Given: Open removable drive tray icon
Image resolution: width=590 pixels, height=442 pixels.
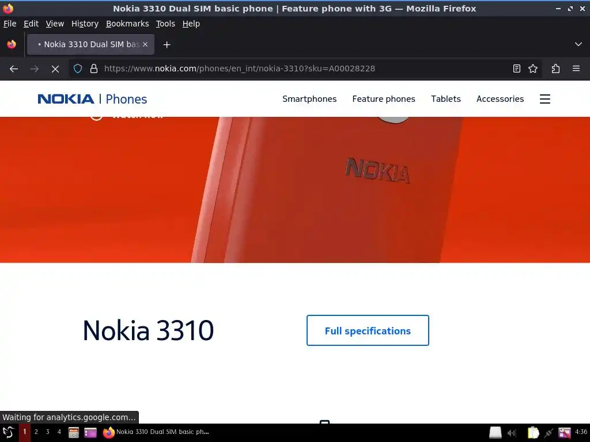Looking at the screenshot, I should click(495, 433).
